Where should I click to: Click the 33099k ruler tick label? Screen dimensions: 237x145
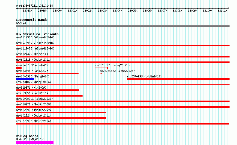193,11
